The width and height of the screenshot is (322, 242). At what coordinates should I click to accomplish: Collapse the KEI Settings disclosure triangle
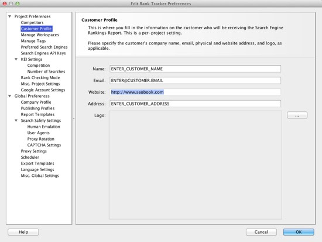click(16, 59)
